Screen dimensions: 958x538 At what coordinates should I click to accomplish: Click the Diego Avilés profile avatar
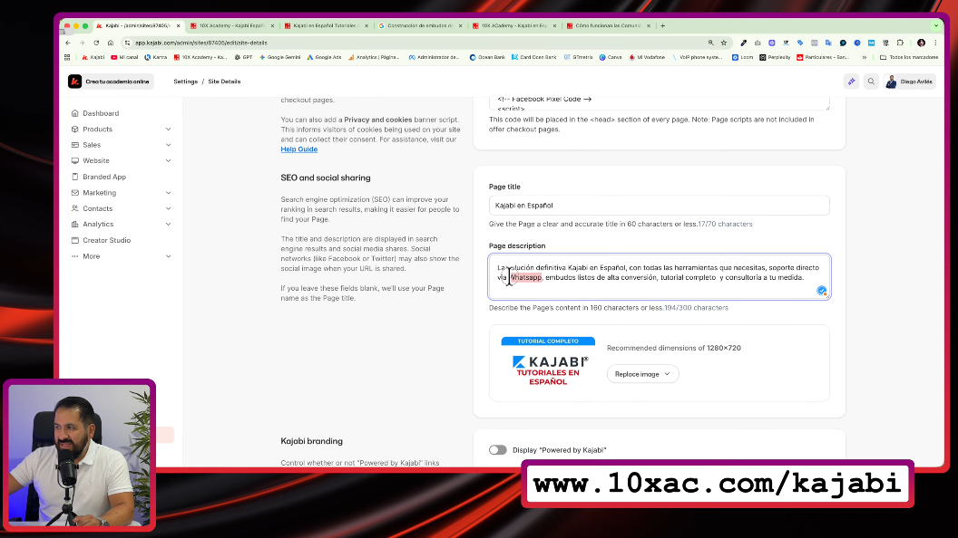click(891, 82)
